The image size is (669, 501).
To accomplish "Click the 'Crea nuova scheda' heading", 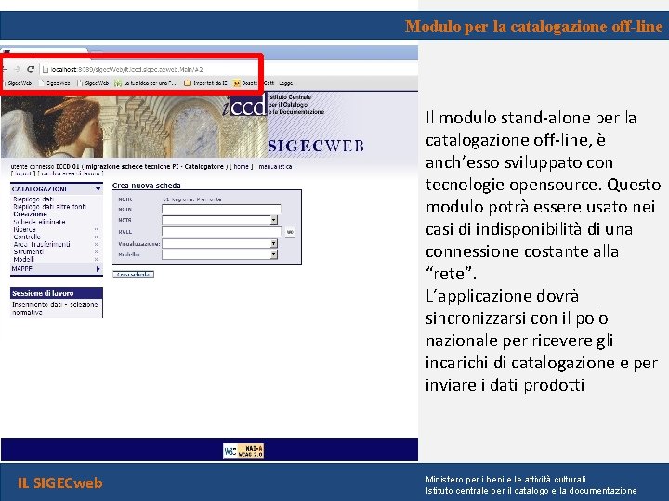I will coord(147,186).
